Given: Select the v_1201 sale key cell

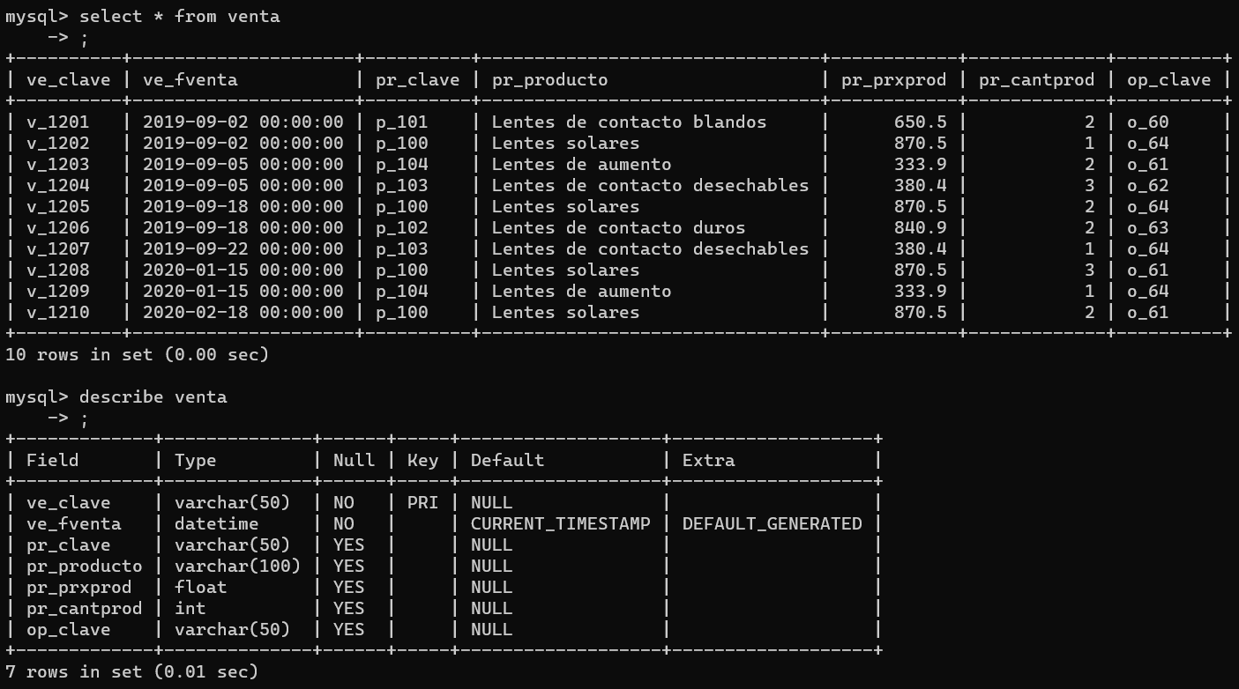Looking at the screenshot, I should click(58, 122).
